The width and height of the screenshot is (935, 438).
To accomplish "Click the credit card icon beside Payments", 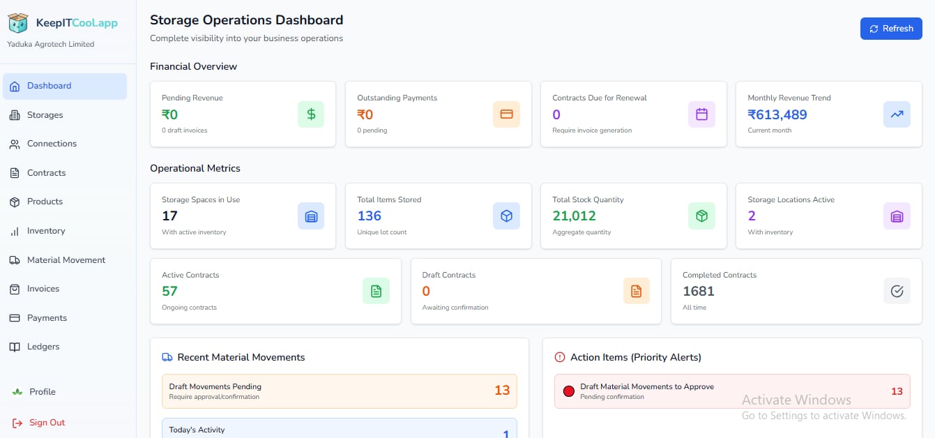I will (15, 318).
